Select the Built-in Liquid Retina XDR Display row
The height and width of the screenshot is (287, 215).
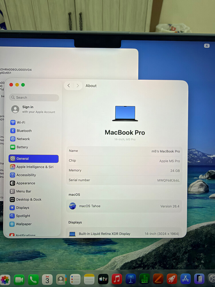pos(124,234)
